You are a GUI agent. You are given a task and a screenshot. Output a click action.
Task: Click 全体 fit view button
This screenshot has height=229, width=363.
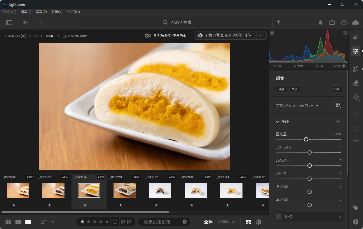pos(208,222)
